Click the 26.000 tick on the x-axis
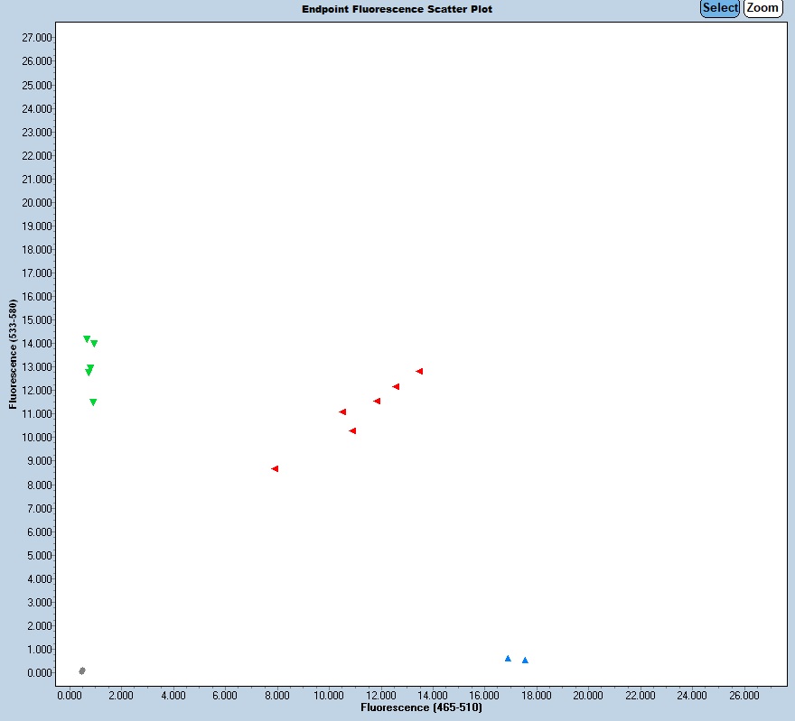The height and width of the screenshot is (721, 795). pyautogui.click(x=744, y=696)
